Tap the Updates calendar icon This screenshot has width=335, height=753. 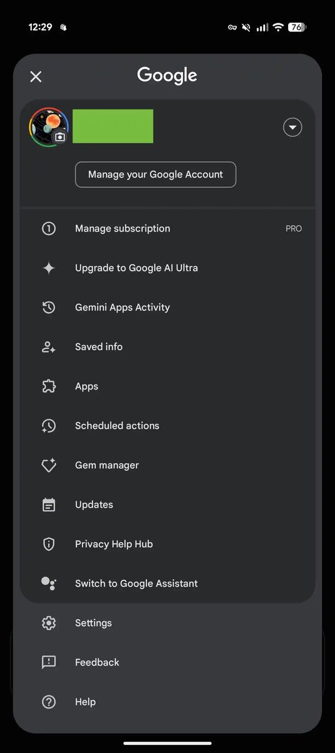pos(49,505)
